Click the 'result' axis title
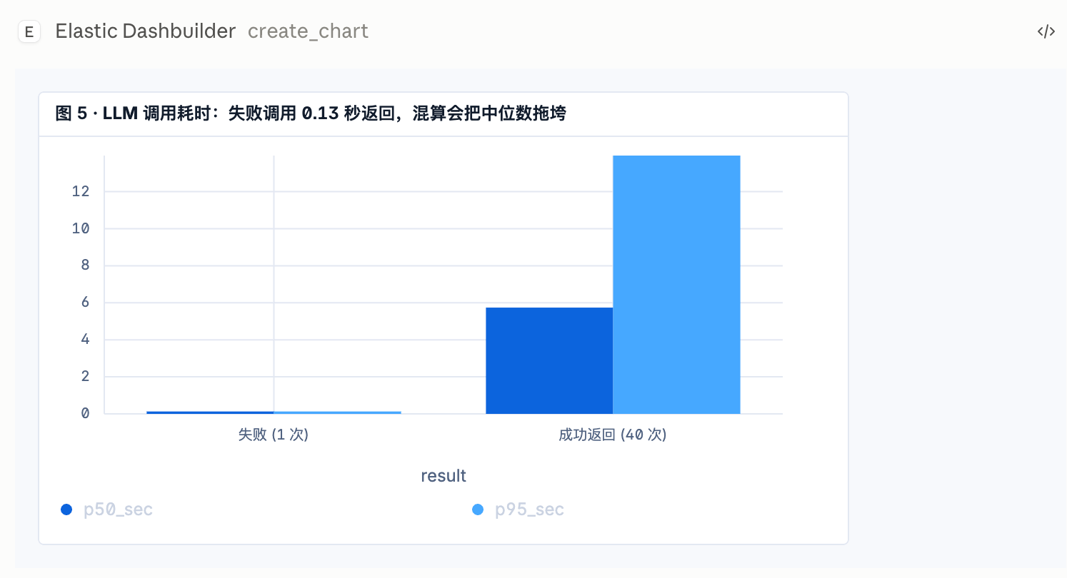Screen dimensions: 1067x578 click(444, 475)
